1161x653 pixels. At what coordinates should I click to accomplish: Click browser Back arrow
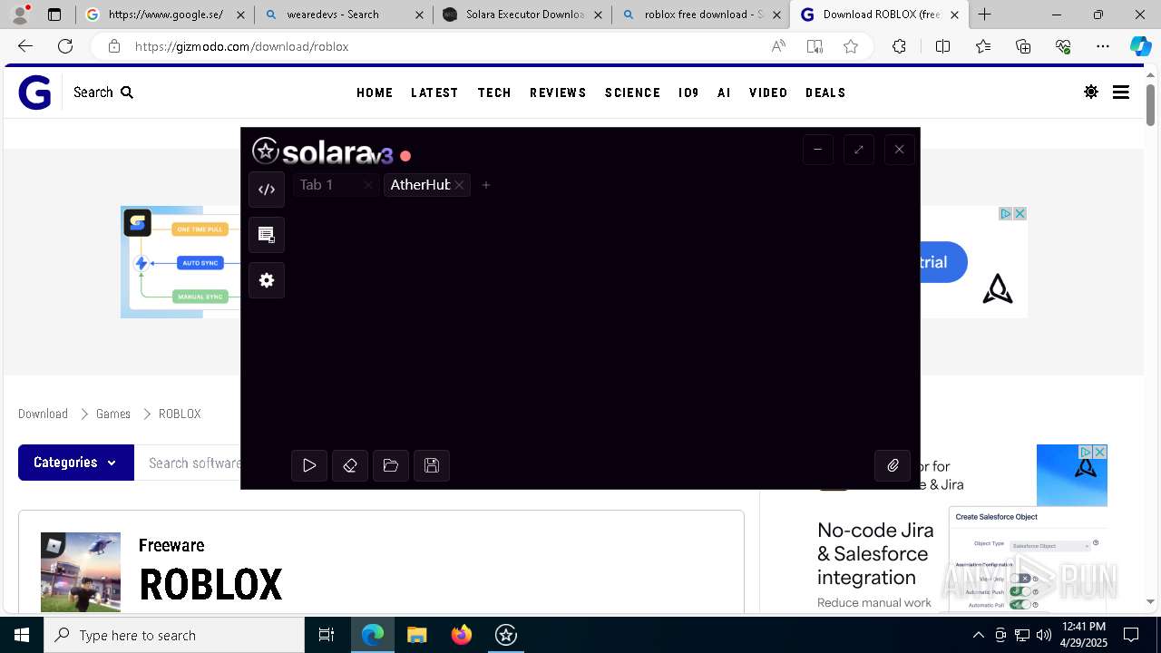tap(25, 46)
